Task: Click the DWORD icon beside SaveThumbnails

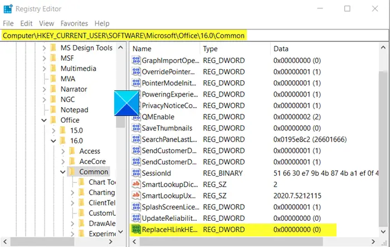Action: [136, 128]
